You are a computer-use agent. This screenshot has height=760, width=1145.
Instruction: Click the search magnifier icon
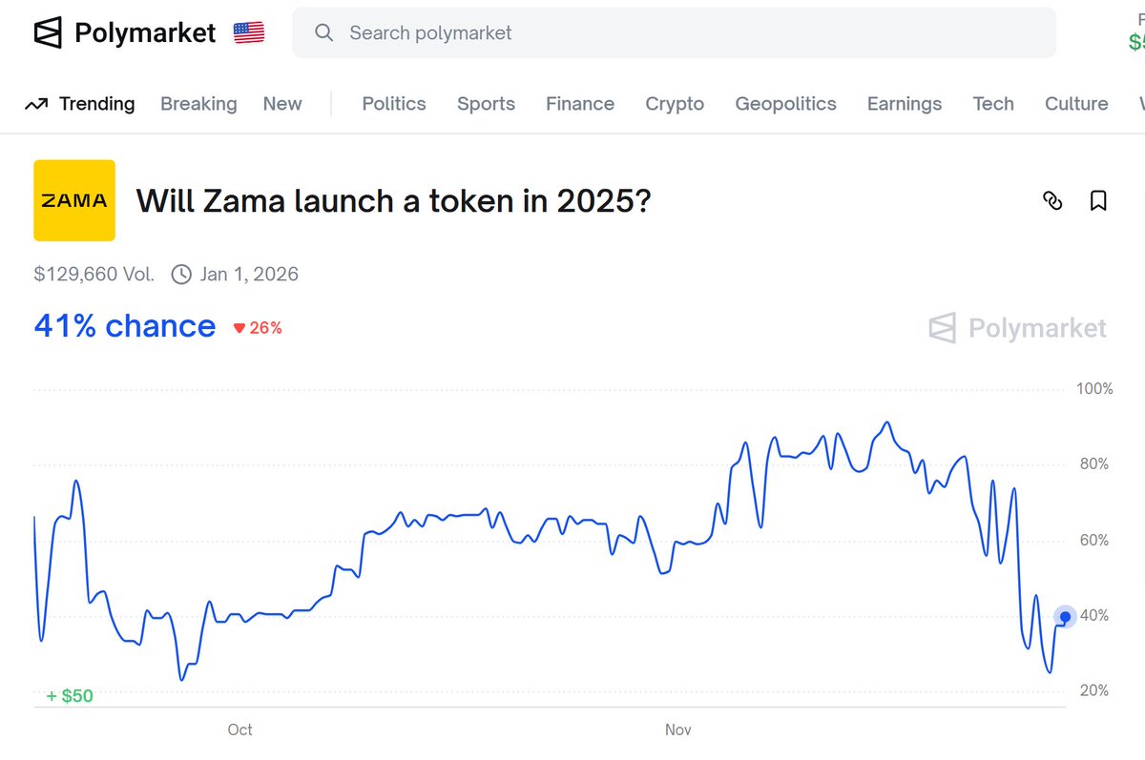324,32
